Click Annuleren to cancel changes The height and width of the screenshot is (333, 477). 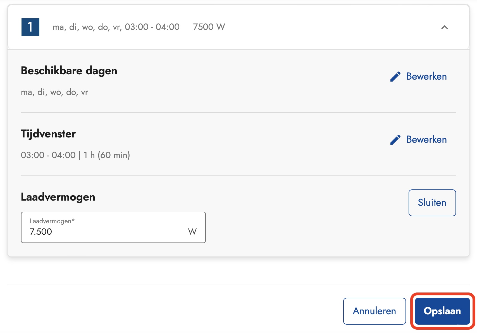click(374, 311)
